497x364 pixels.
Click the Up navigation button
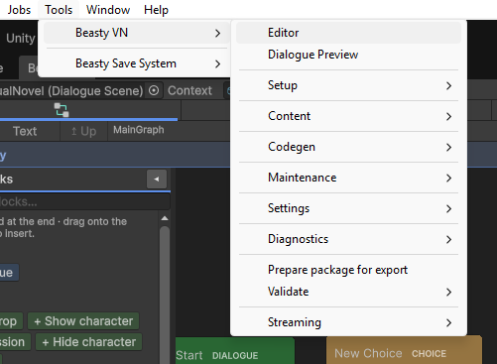coord(83,131)
